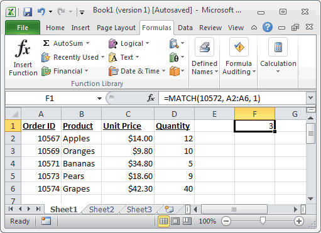This screenshot has height=233, width=321.
Task: Click inside the formula bar MATCH formula
Action: (x=212, y=98)
